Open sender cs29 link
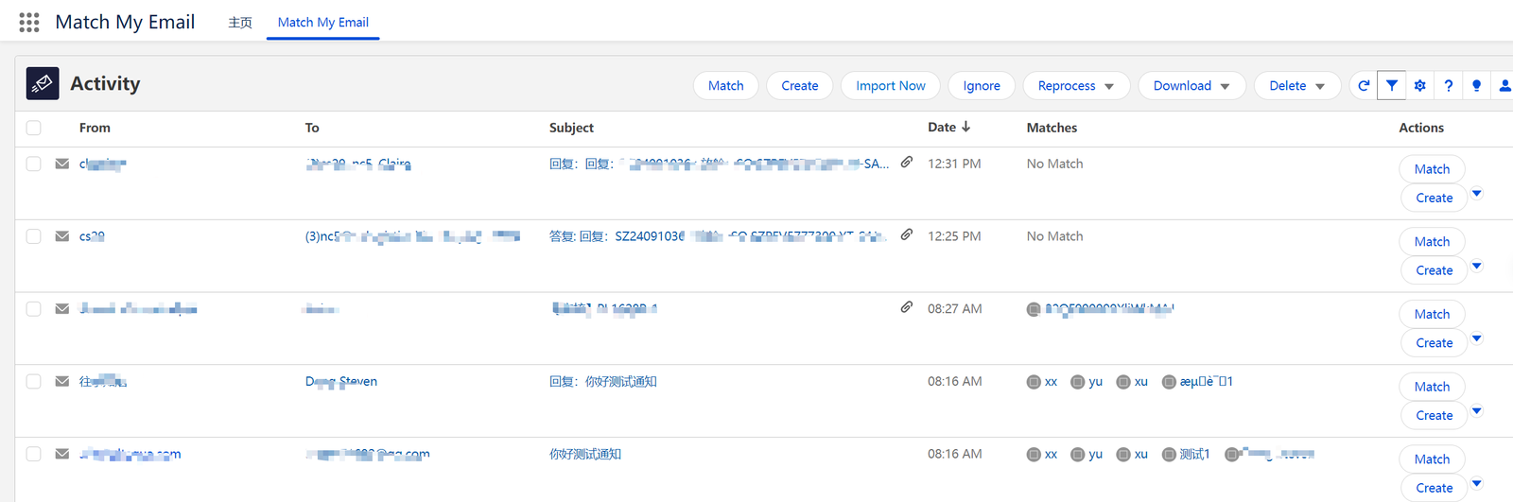The height and width of the screenshot is (502, 1513). tap(92, 236)
